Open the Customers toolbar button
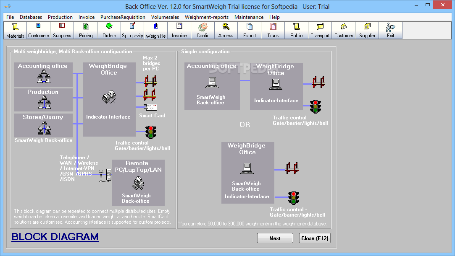Image resolution: width=455 pixels, height=256 pixels. [39, 30]
